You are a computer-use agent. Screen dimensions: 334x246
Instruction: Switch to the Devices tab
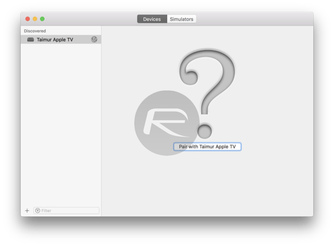click(152, 19)
